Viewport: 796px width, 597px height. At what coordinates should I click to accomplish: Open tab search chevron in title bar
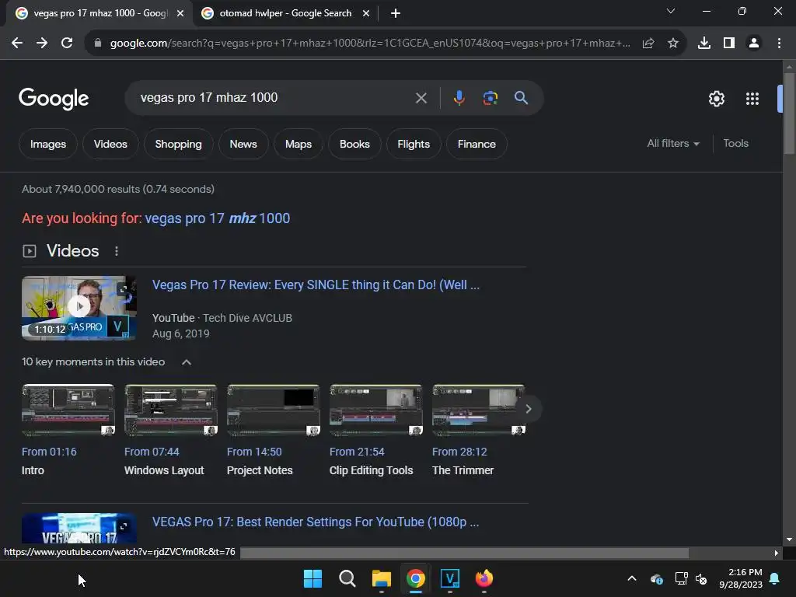pos(671,11)
